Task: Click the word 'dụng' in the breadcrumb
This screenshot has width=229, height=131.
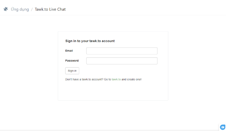Action: [24, 10]
